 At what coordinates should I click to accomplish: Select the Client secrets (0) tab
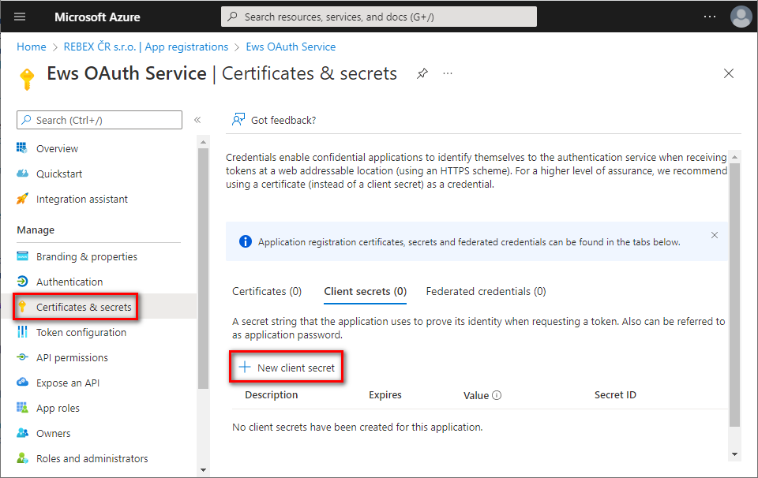(x=365, y=291)
